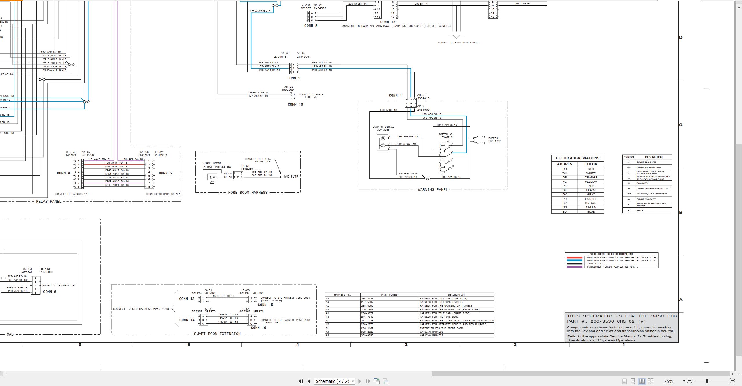Click the 'CONN 14' connector label
Image resolution: width=742 pixels, height=386 pixels.
point(187,320)
